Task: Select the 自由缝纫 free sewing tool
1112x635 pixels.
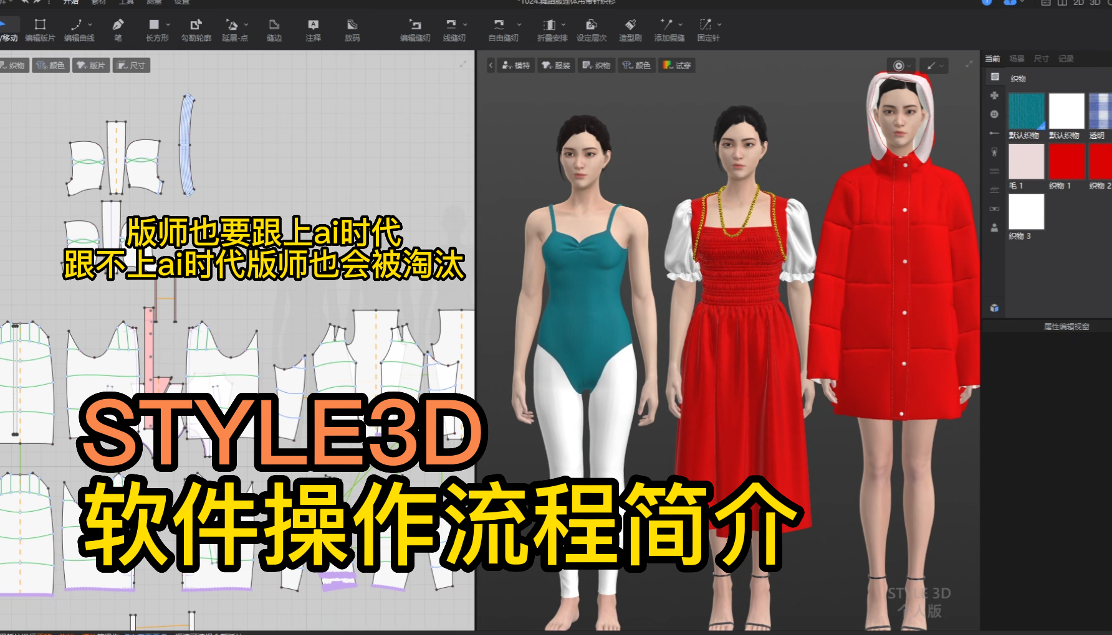Action: pos(503,30)
